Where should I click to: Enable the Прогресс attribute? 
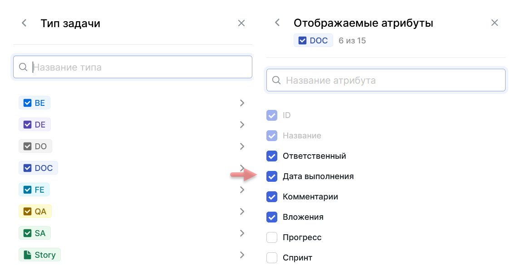[272, 237]
